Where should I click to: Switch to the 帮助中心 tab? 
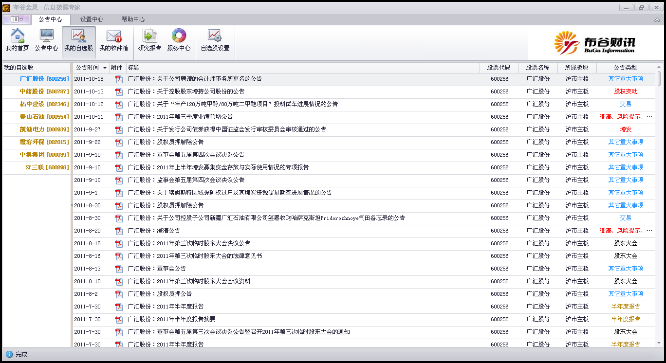click(133, 19)
